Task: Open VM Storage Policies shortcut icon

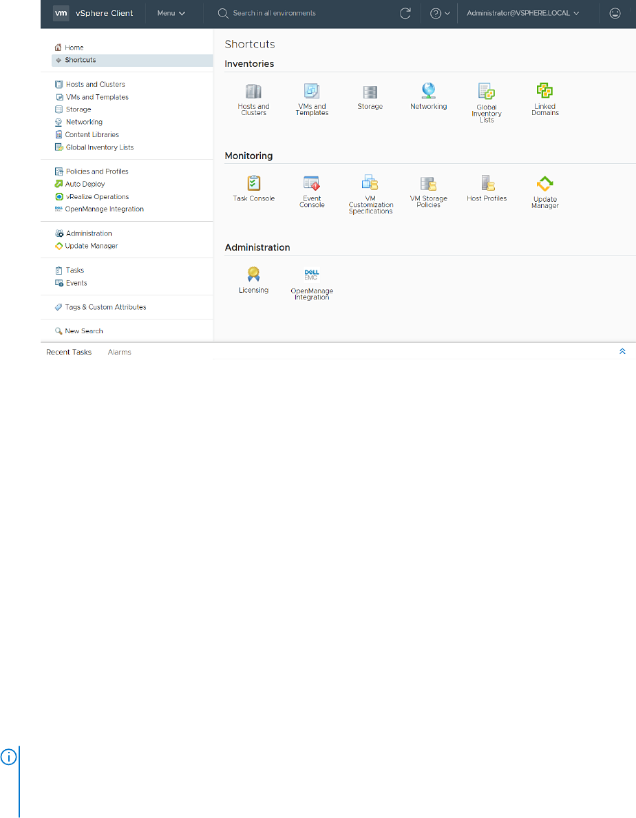Action: 429,184
